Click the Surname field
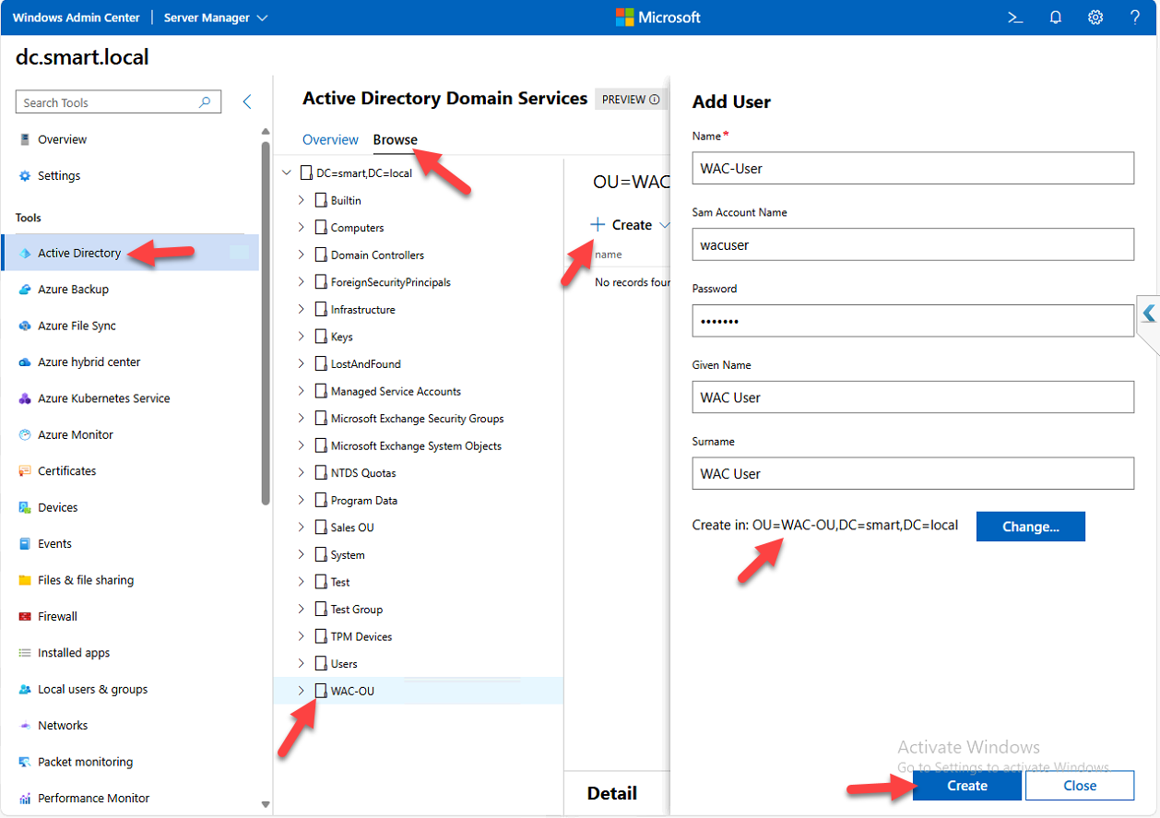The height and width of the screenshot is (818, 1160). tap(913, 474)
